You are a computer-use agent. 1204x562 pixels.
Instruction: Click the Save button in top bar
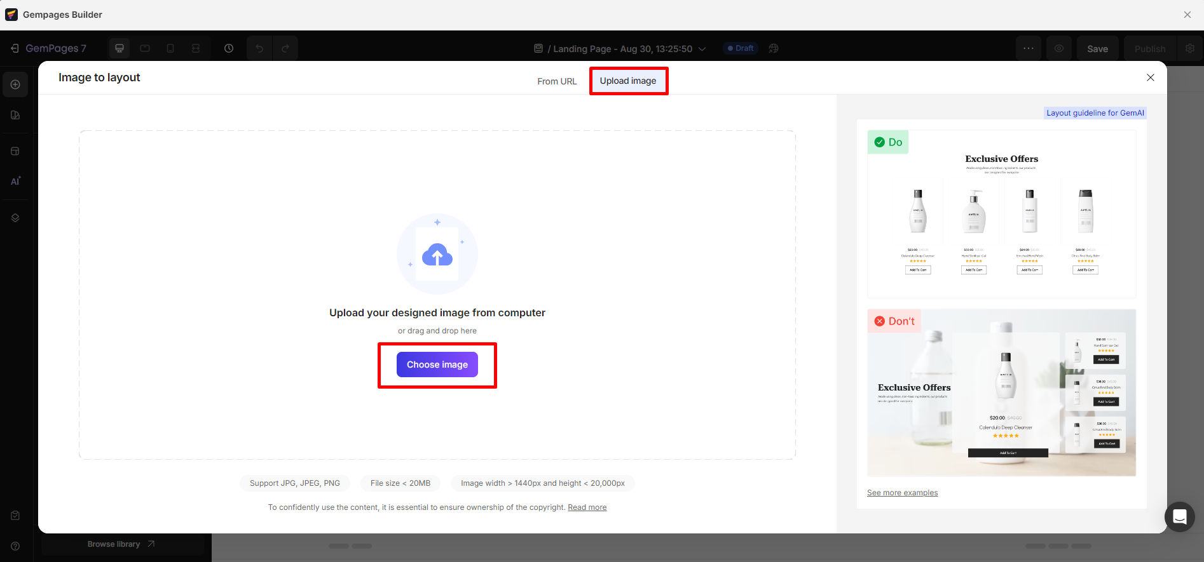(1097, 49)
